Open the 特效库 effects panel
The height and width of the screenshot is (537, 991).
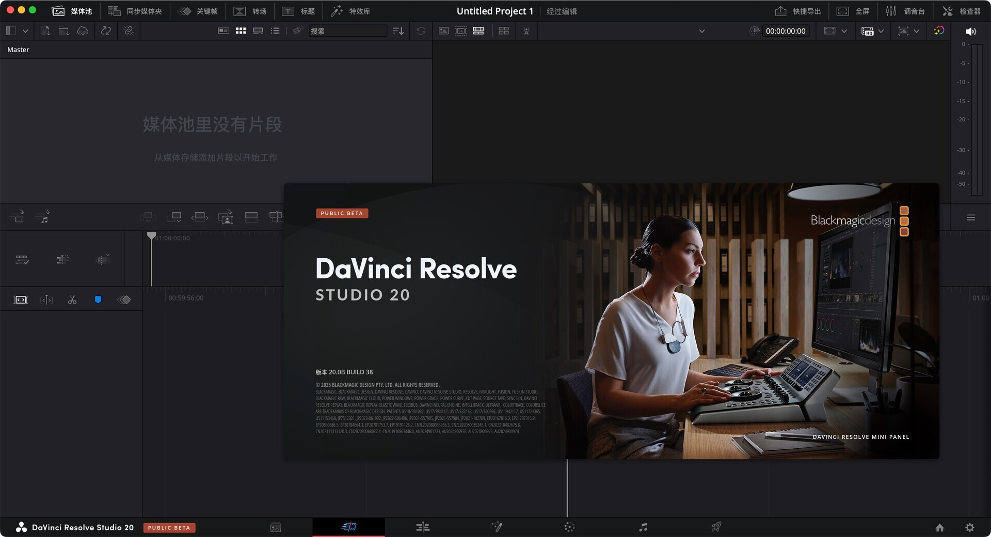[x=350, y=11]
